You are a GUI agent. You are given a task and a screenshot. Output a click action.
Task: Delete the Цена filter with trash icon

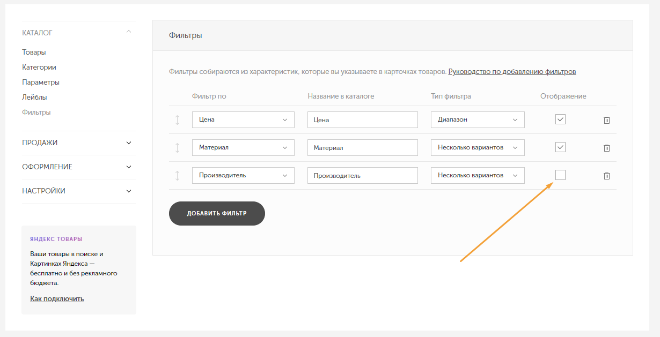[x=607, y=120]
